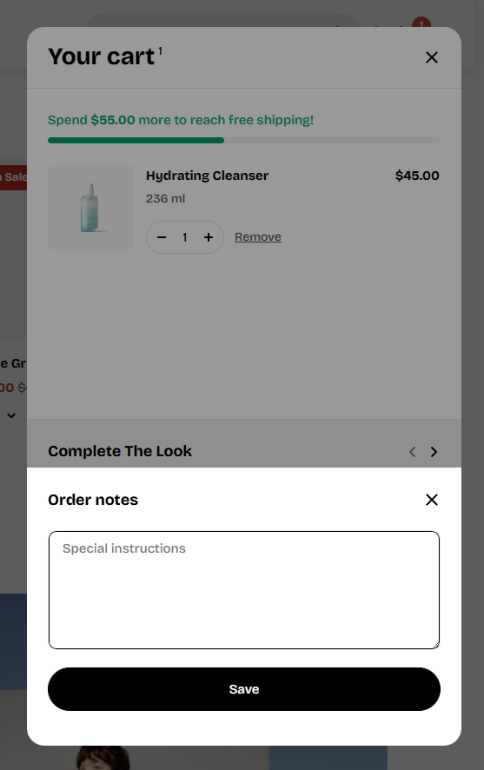
Task: Expand the chevron dropdown behind the cart
Action: [11, 415]
